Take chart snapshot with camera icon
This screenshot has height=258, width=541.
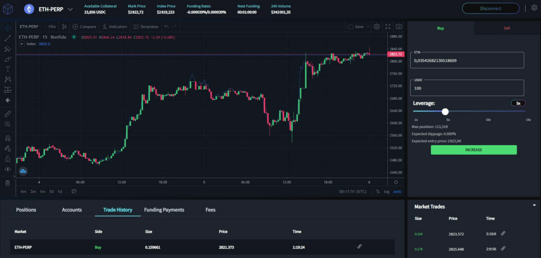[x=399, y=27]
